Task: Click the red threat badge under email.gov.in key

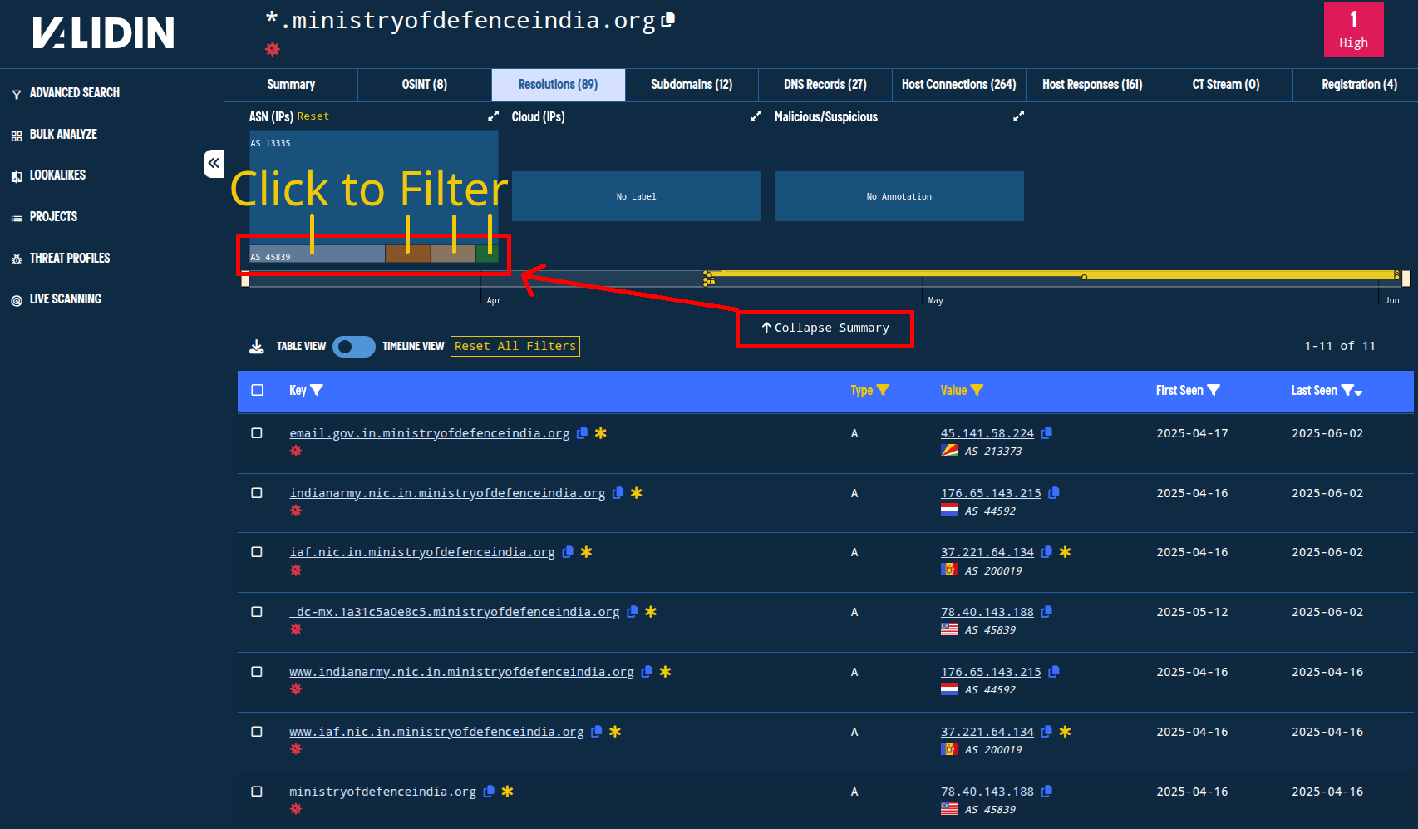Action: coord(296,451)
